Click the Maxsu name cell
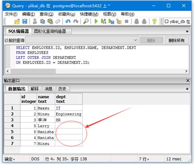The image size is (194, 164). pos(46,108)
